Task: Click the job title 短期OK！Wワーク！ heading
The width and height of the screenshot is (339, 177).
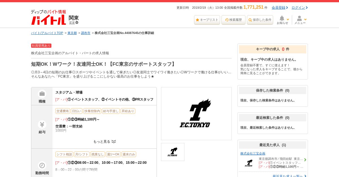Action: pos(104,64)
